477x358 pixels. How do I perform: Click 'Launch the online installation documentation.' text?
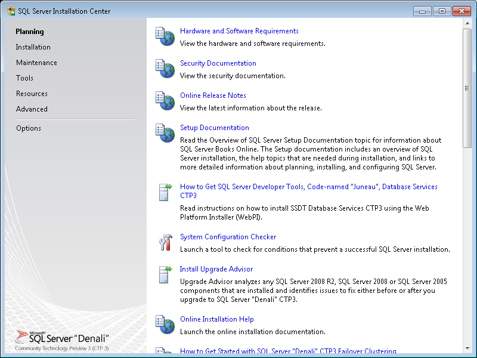click(x=252, y=332)
